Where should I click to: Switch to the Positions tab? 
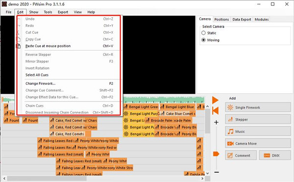(221, 19)
